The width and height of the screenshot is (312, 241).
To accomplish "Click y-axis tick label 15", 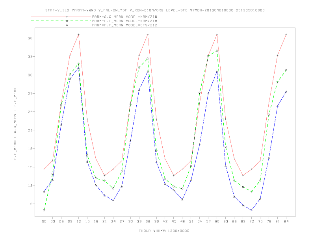I will (x=30, y=167).
